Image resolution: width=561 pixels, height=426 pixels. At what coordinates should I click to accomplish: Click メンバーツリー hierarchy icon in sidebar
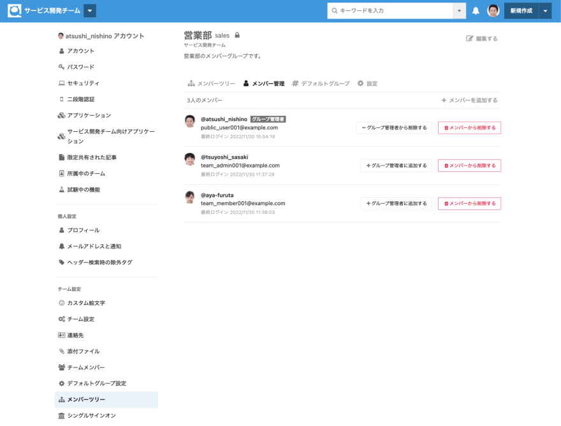62,399
